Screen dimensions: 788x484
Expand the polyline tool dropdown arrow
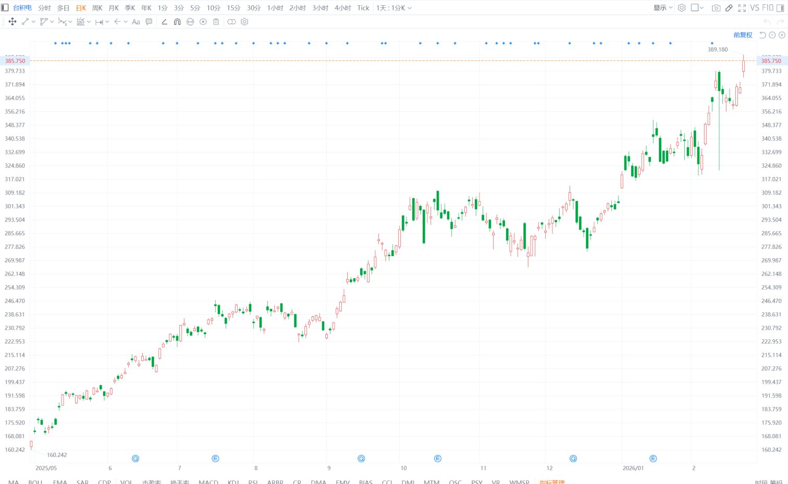click(52, 22)
